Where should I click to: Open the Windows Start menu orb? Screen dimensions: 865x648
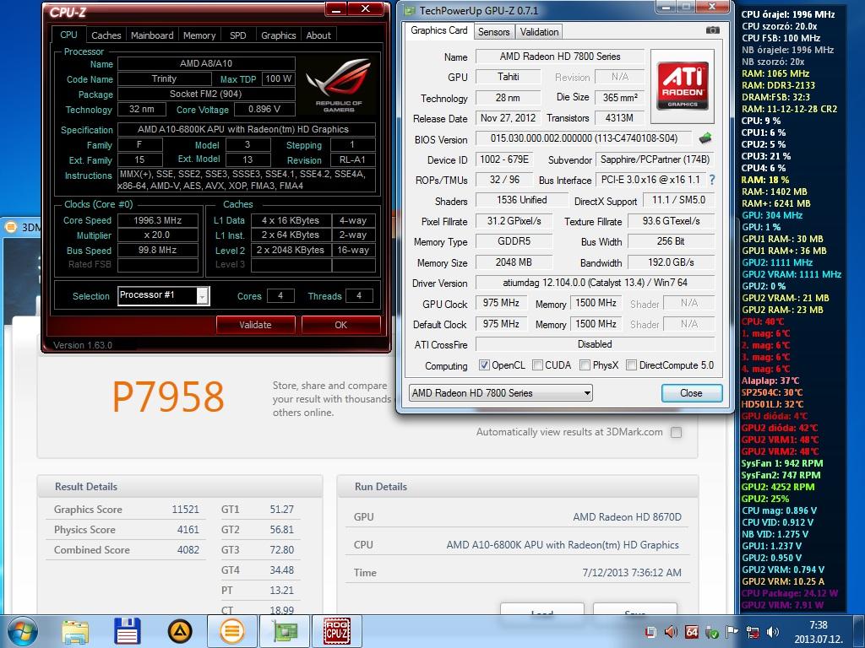point(22,631)
